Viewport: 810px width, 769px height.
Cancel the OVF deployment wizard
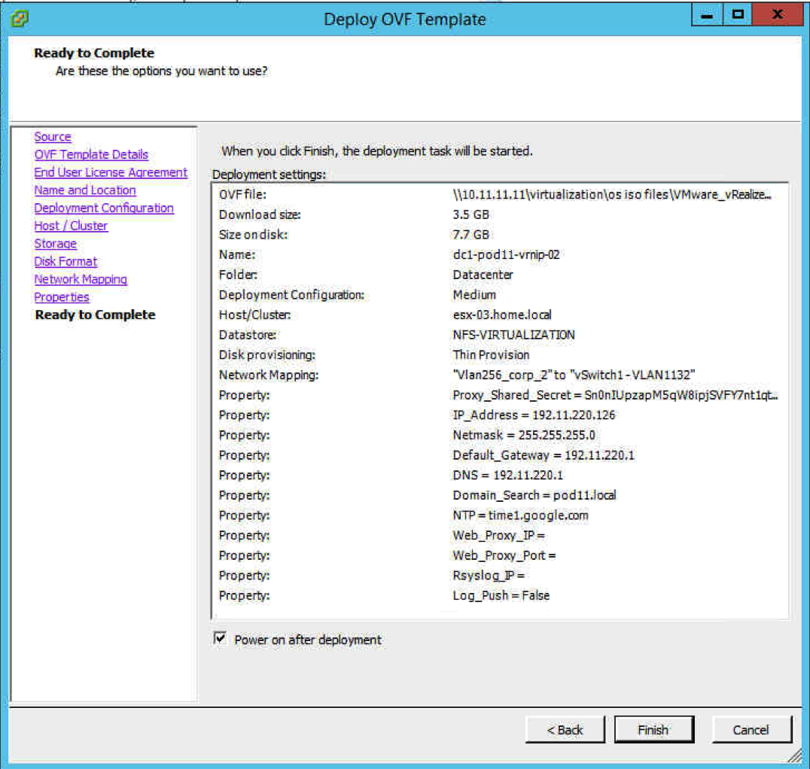click(x=751, y=729)
